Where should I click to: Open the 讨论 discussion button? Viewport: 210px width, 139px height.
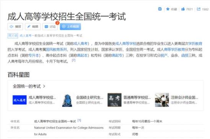[x=50, y=27]
